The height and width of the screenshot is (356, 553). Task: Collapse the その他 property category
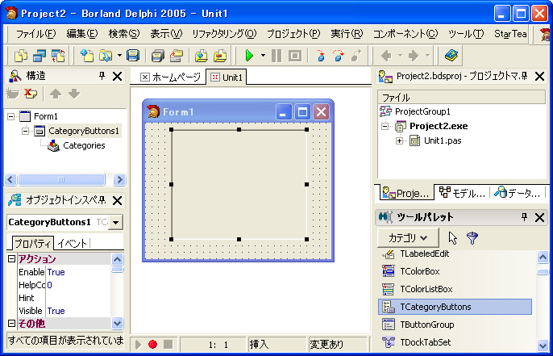tap(11, 323)
